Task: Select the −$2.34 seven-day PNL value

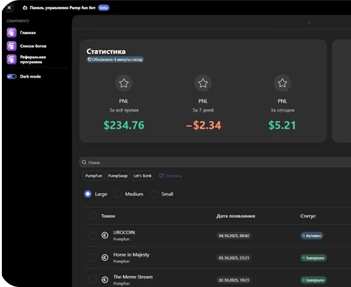Action: [x=204, y=125]
